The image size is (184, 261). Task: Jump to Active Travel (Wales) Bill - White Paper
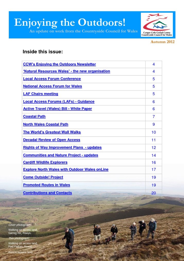click(x=57, y=109)
